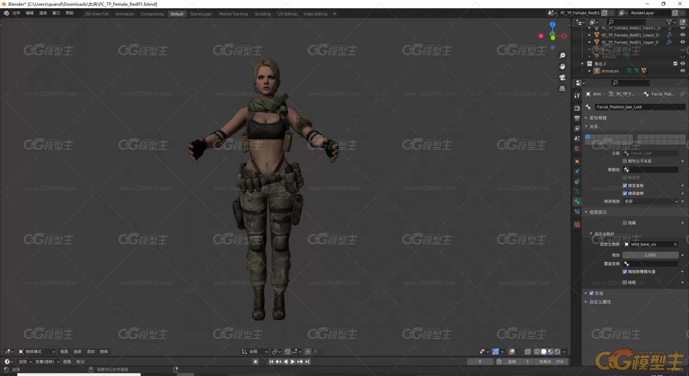
Task: Toggle X-ray mode icon in viewport header
Action: (528, 352)
